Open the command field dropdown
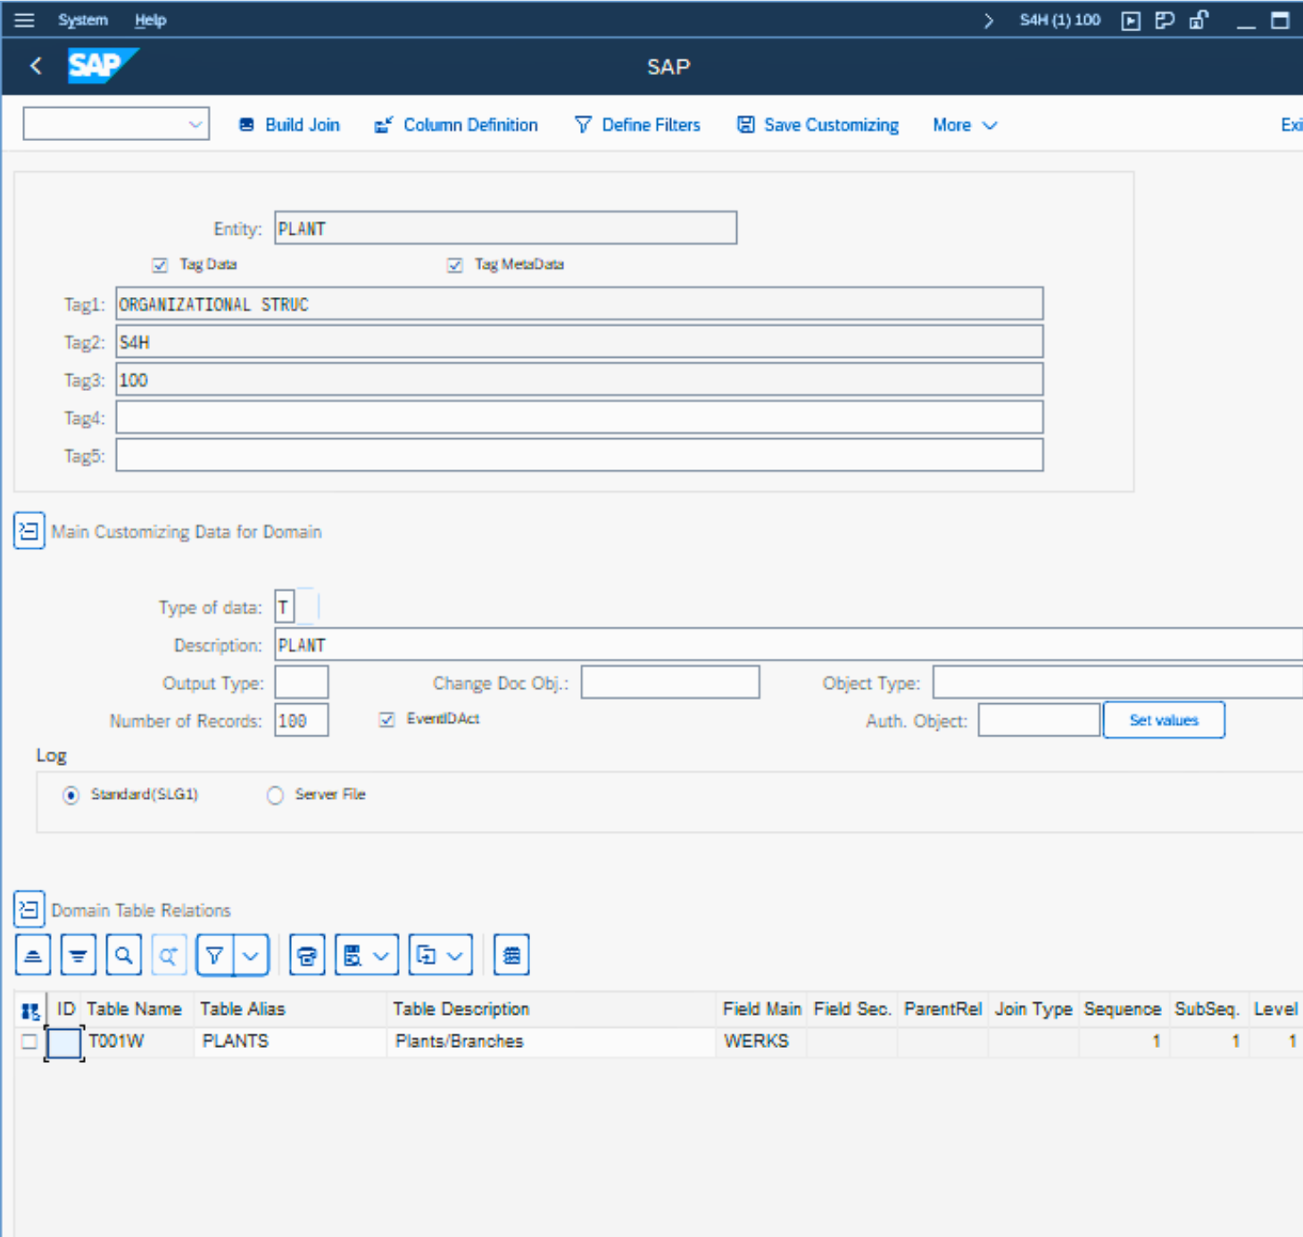1303x1237 pixels. 195,125
